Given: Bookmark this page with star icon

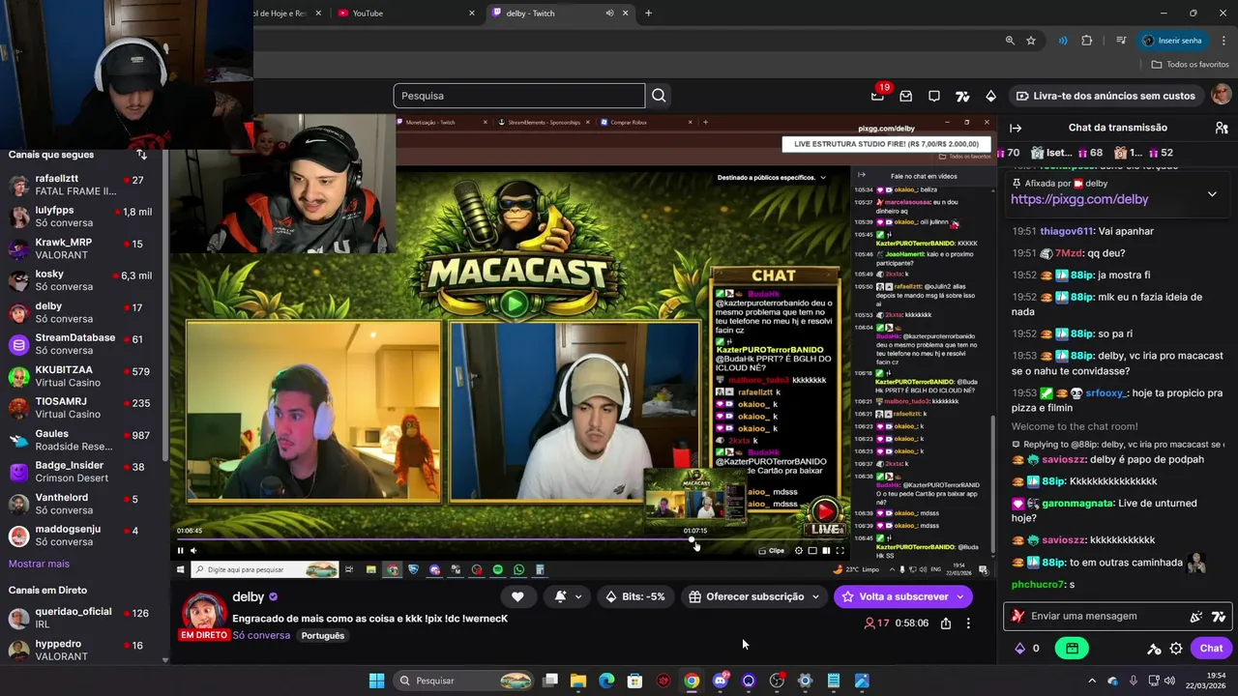Looking at the screenshot, I should [1031, 41].
